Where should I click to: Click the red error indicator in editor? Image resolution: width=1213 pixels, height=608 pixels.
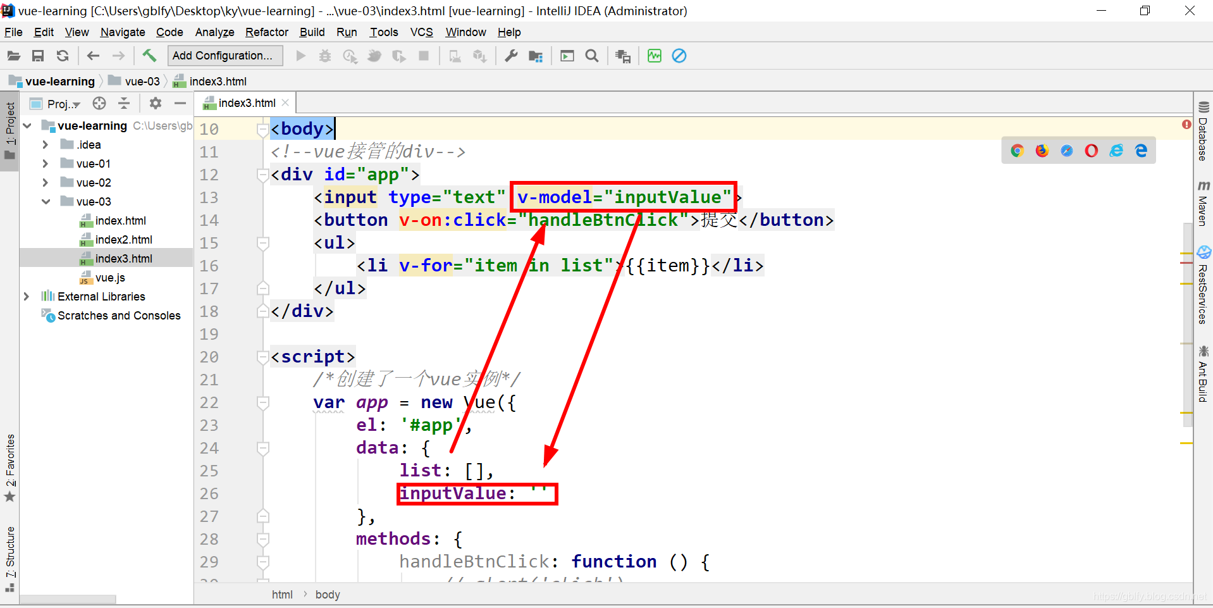tap(1186, 125)
